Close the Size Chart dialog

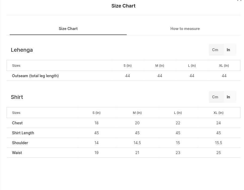click(x=239, y=1)
